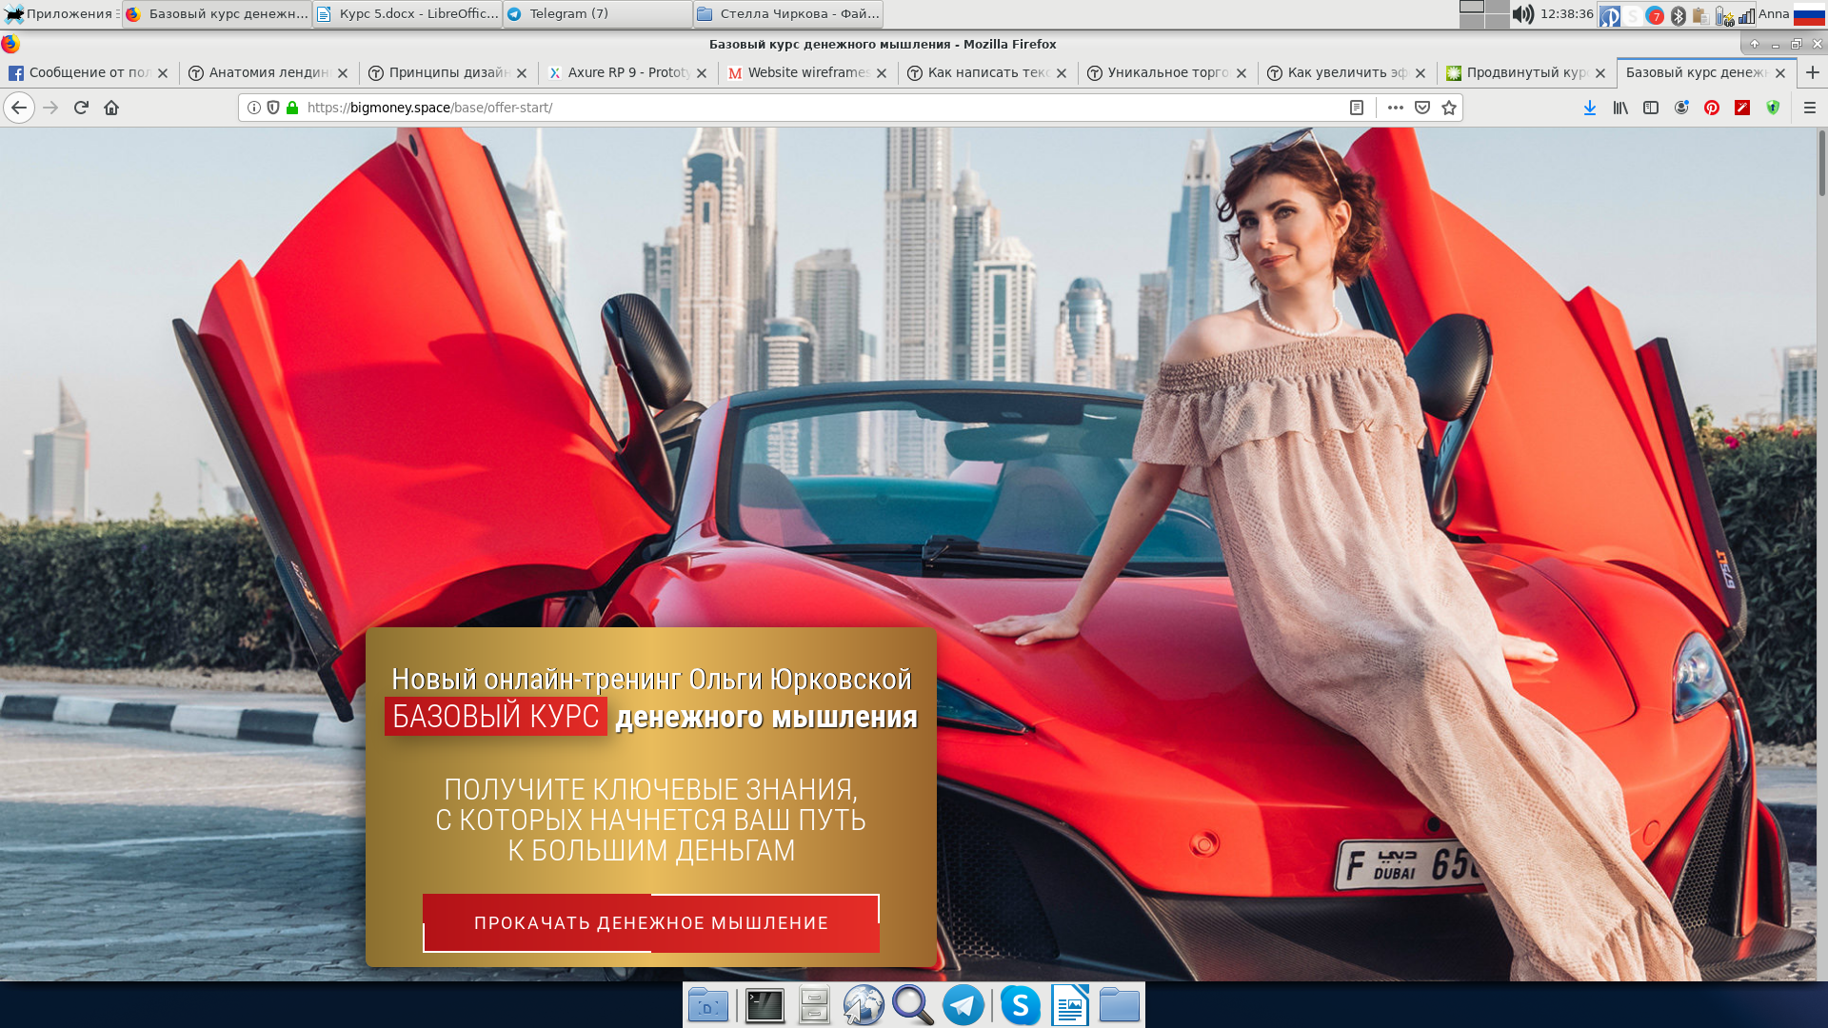
Task: Click the URL address field
Action: (x=809, y=108)
